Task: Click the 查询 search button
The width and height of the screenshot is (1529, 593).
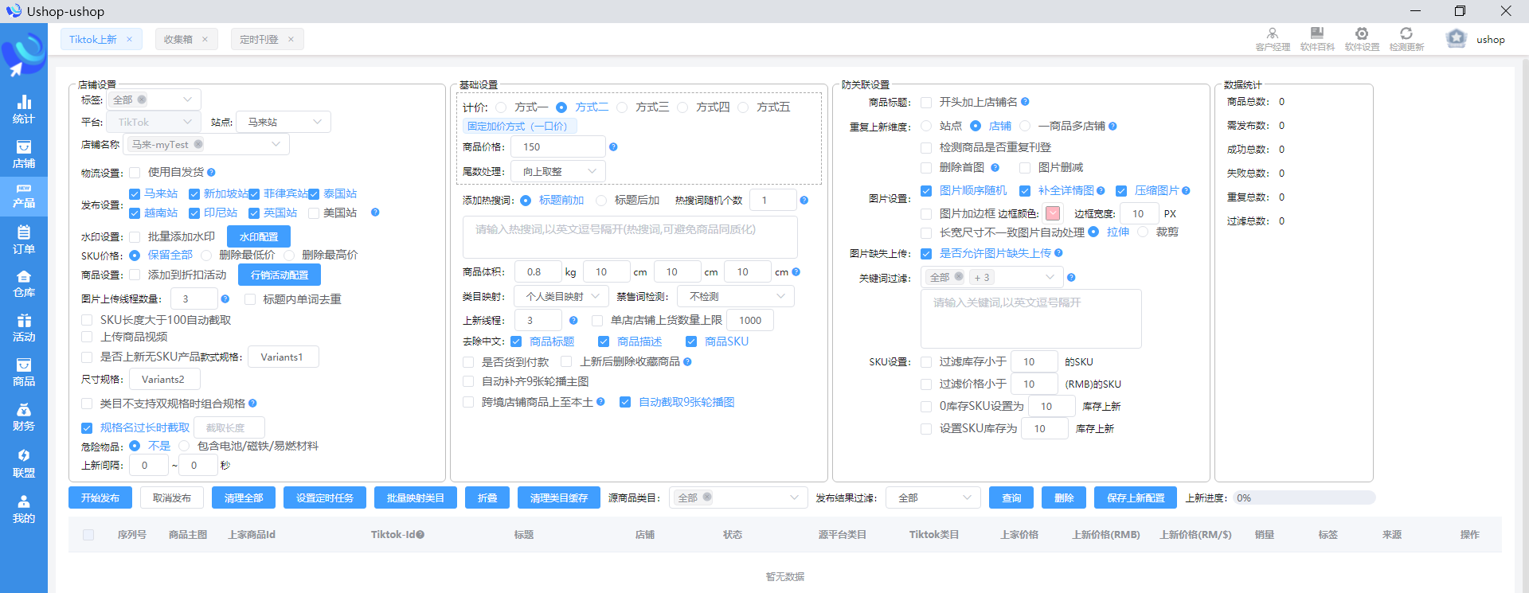Action: [x=1011, y=497]
